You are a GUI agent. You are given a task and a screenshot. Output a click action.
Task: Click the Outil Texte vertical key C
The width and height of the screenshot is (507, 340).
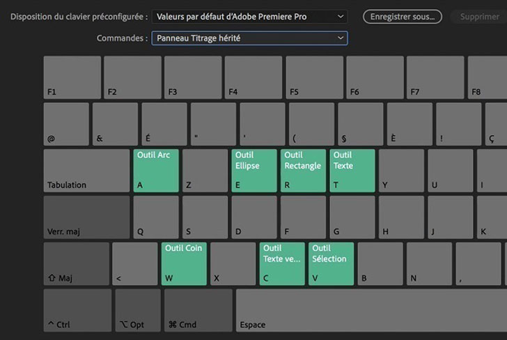coord(282,263)
